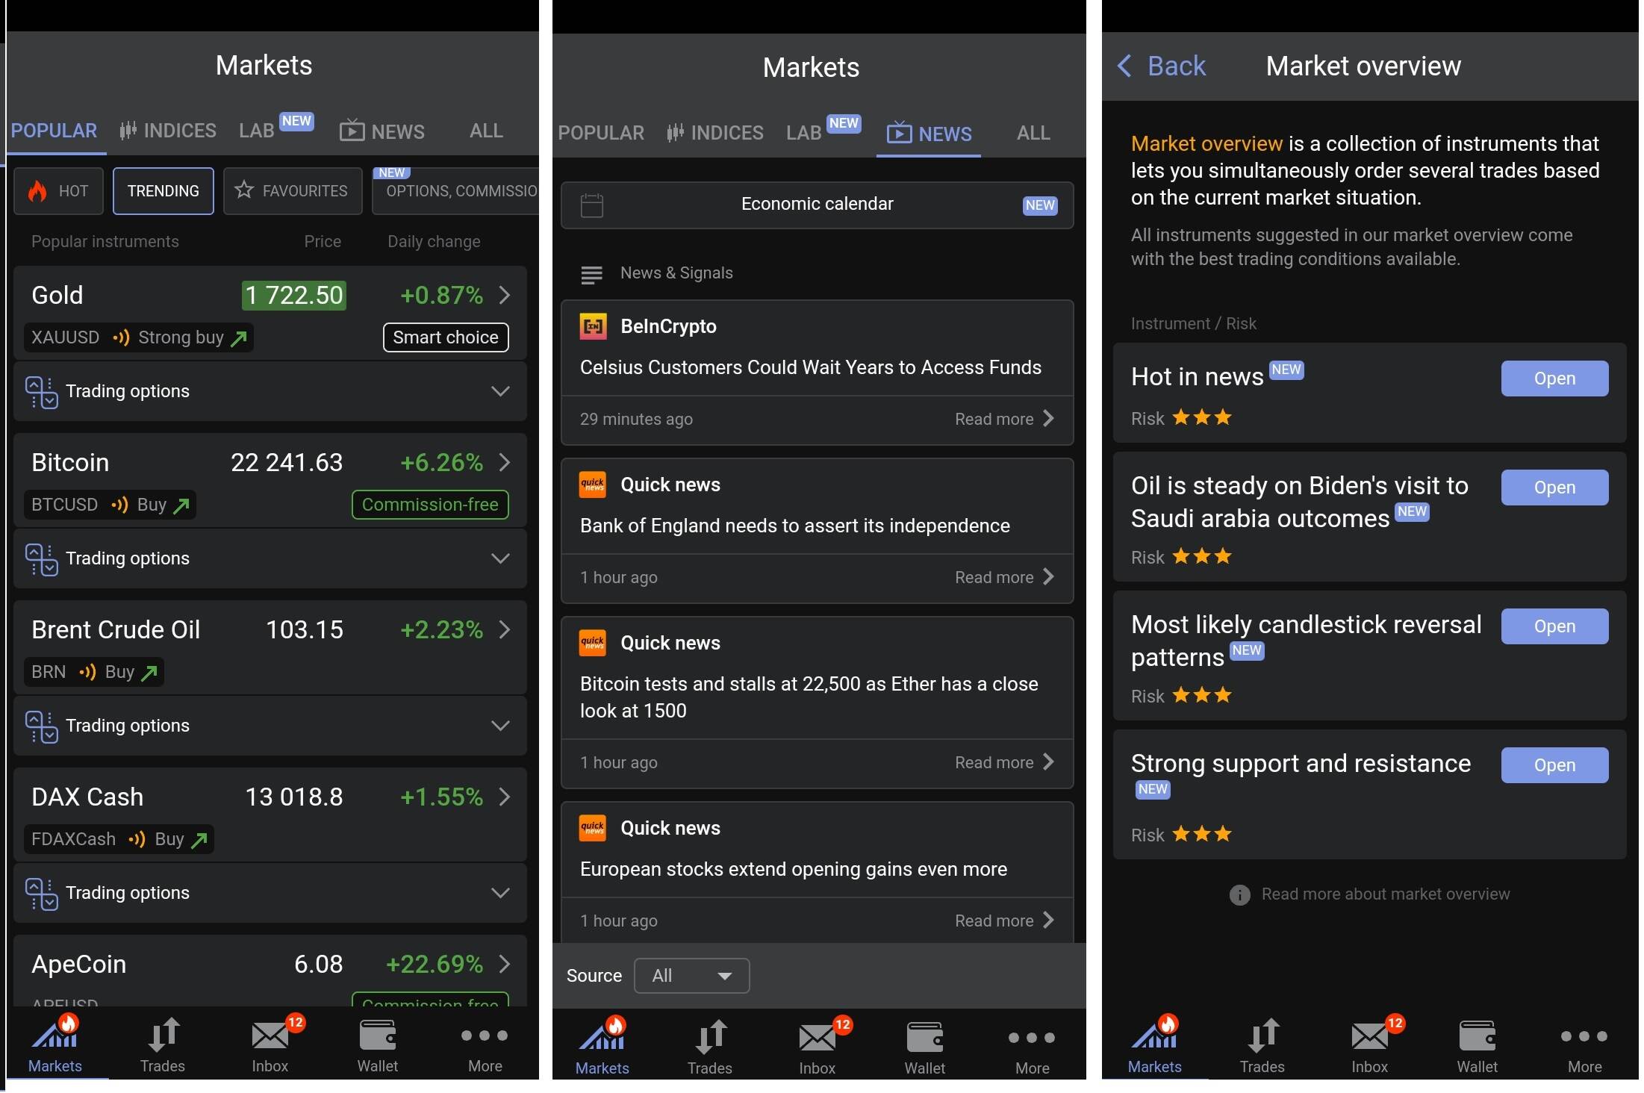Open Oil steady Biden visit overview
The height and width of the screenshot is (1093, 1644).
tap(1554, 485)
